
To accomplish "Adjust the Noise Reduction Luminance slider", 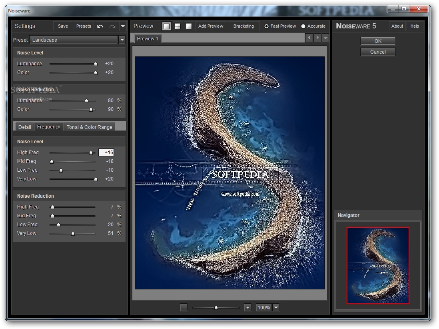I will pyautogui.click(x=86, y=100).
